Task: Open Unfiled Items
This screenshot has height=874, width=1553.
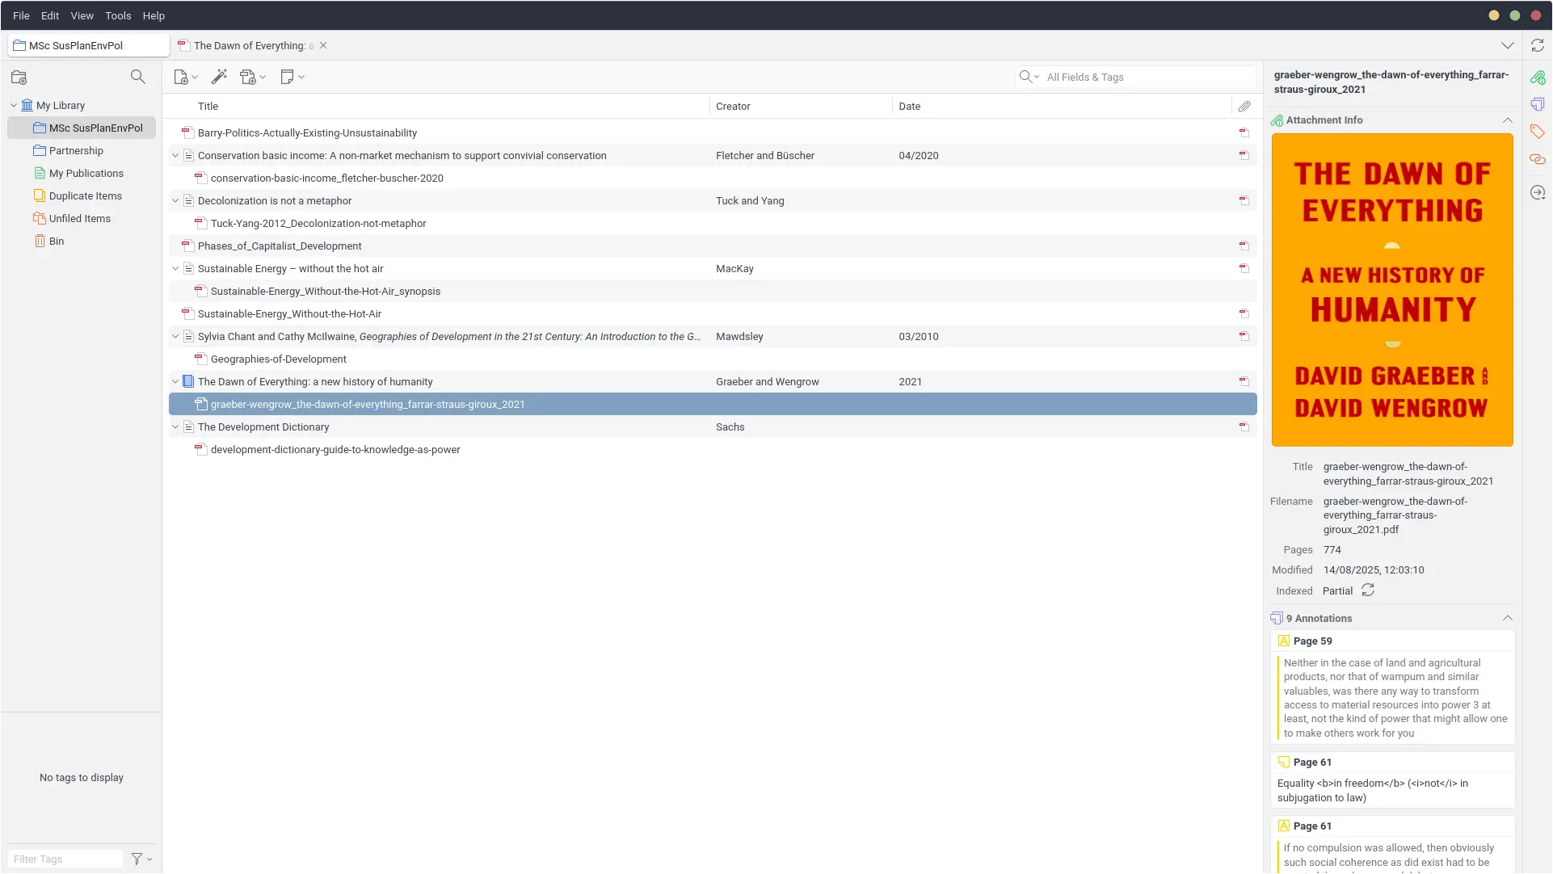Action: pyautogui.click(x=79, y=218)
